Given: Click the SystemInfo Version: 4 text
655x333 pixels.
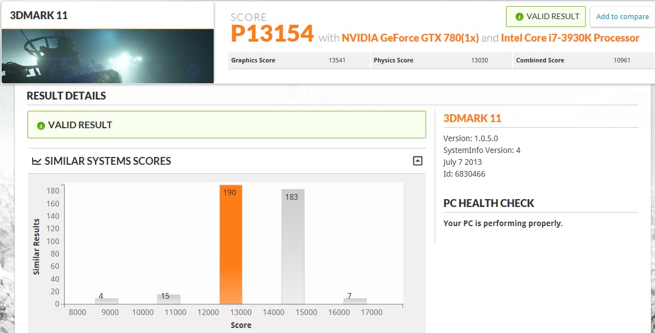Looking at the screenshot, I should click(482, 150).
